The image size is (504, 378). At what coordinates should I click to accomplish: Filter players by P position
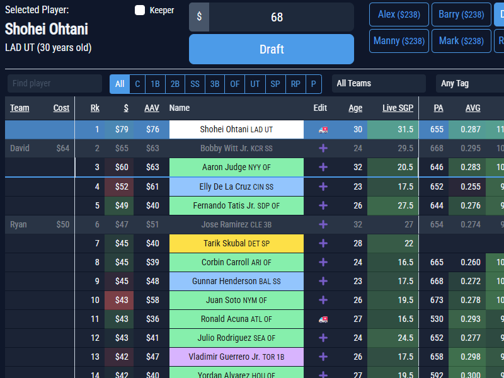pos(313,84)
